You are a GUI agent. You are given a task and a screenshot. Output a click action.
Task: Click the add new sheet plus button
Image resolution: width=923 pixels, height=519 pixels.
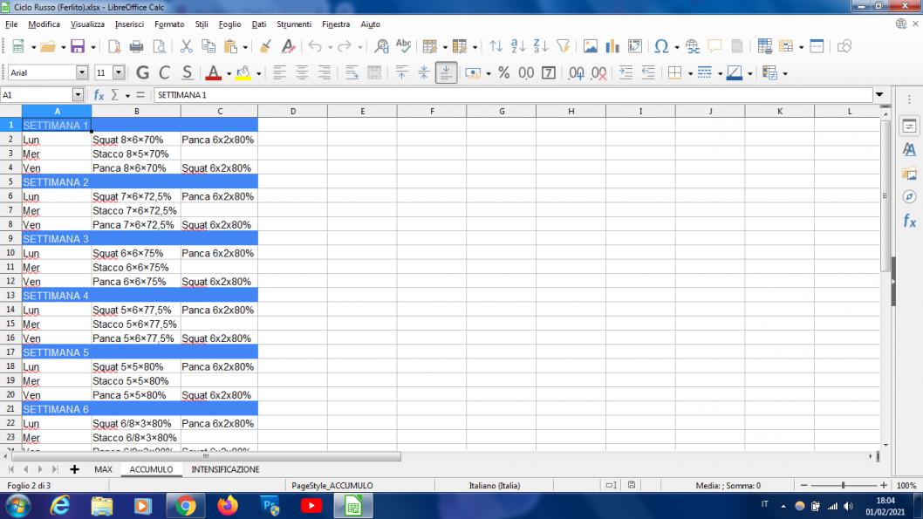(x=74, y=469)
